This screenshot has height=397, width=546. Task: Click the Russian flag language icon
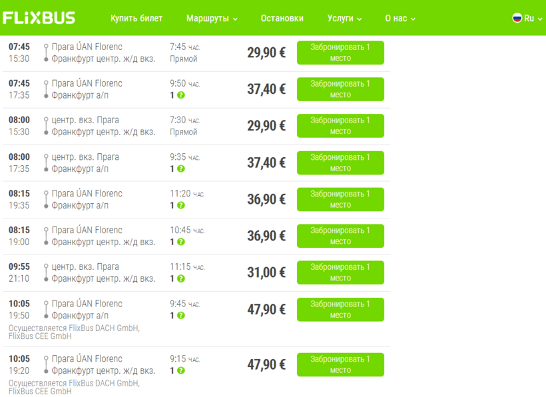click(517, 18)
